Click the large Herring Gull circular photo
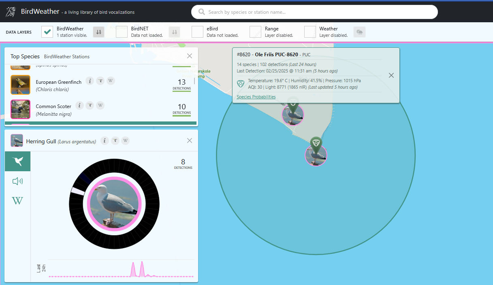The image size is (493, 285). tap(115, 203)
